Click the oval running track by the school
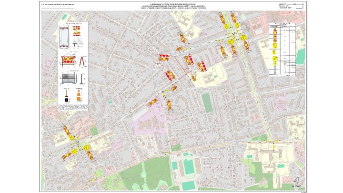 (x=220, y=71)
